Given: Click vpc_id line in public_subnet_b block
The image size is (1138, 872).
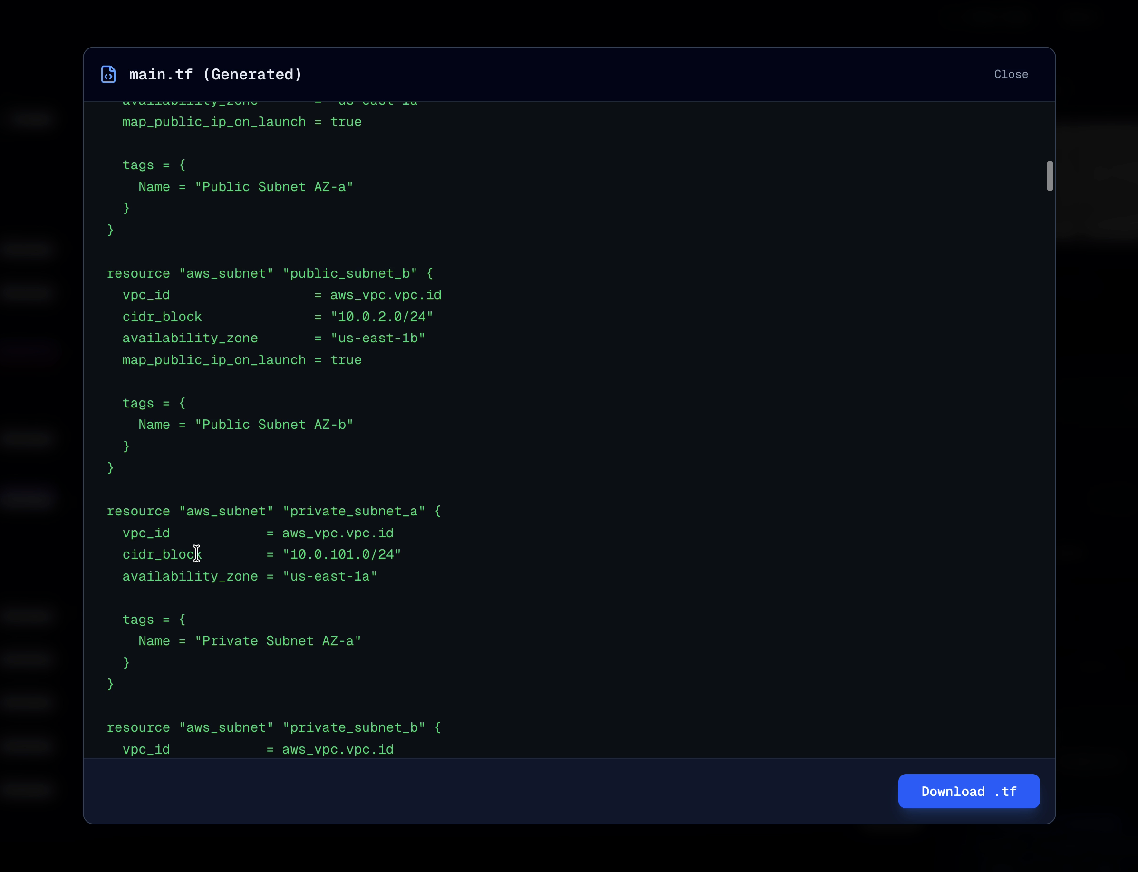Looking at the screenshot, I should click(282, 295).
